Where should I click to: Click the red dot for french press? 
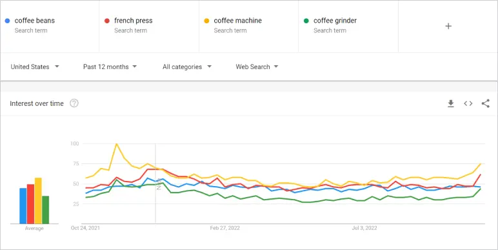click(107, 21)
